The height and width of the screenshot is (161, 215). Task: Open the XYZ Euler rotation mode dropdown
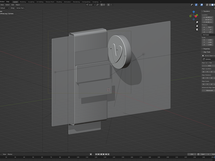coord(208,35)
